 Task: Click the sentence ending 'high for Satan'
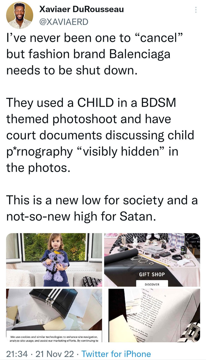pos(101,208)
